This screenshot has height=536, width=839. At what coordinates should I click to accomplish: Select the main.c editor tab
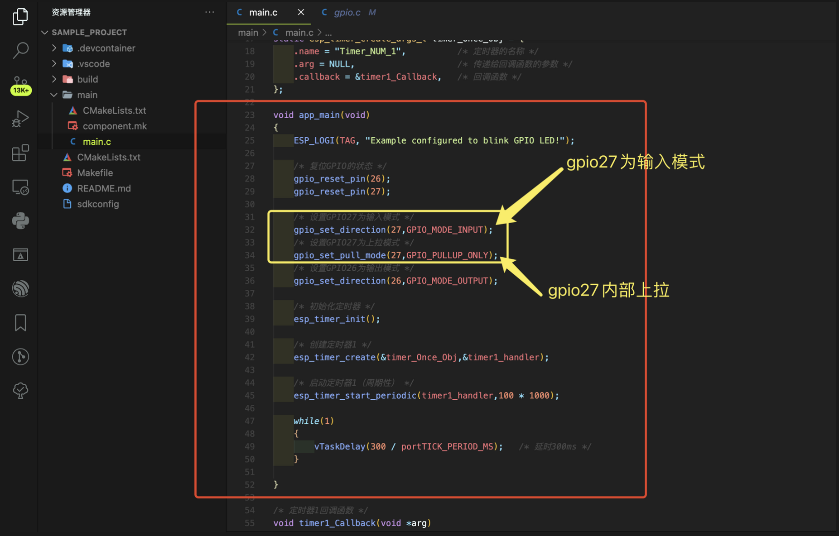tap(263, 12)
